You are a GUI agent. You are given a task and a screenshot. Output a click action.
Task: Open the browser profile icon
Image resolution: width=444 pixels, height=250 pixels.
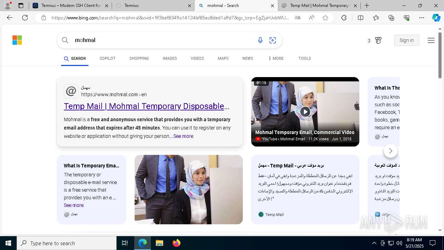[x=8, y=6]
